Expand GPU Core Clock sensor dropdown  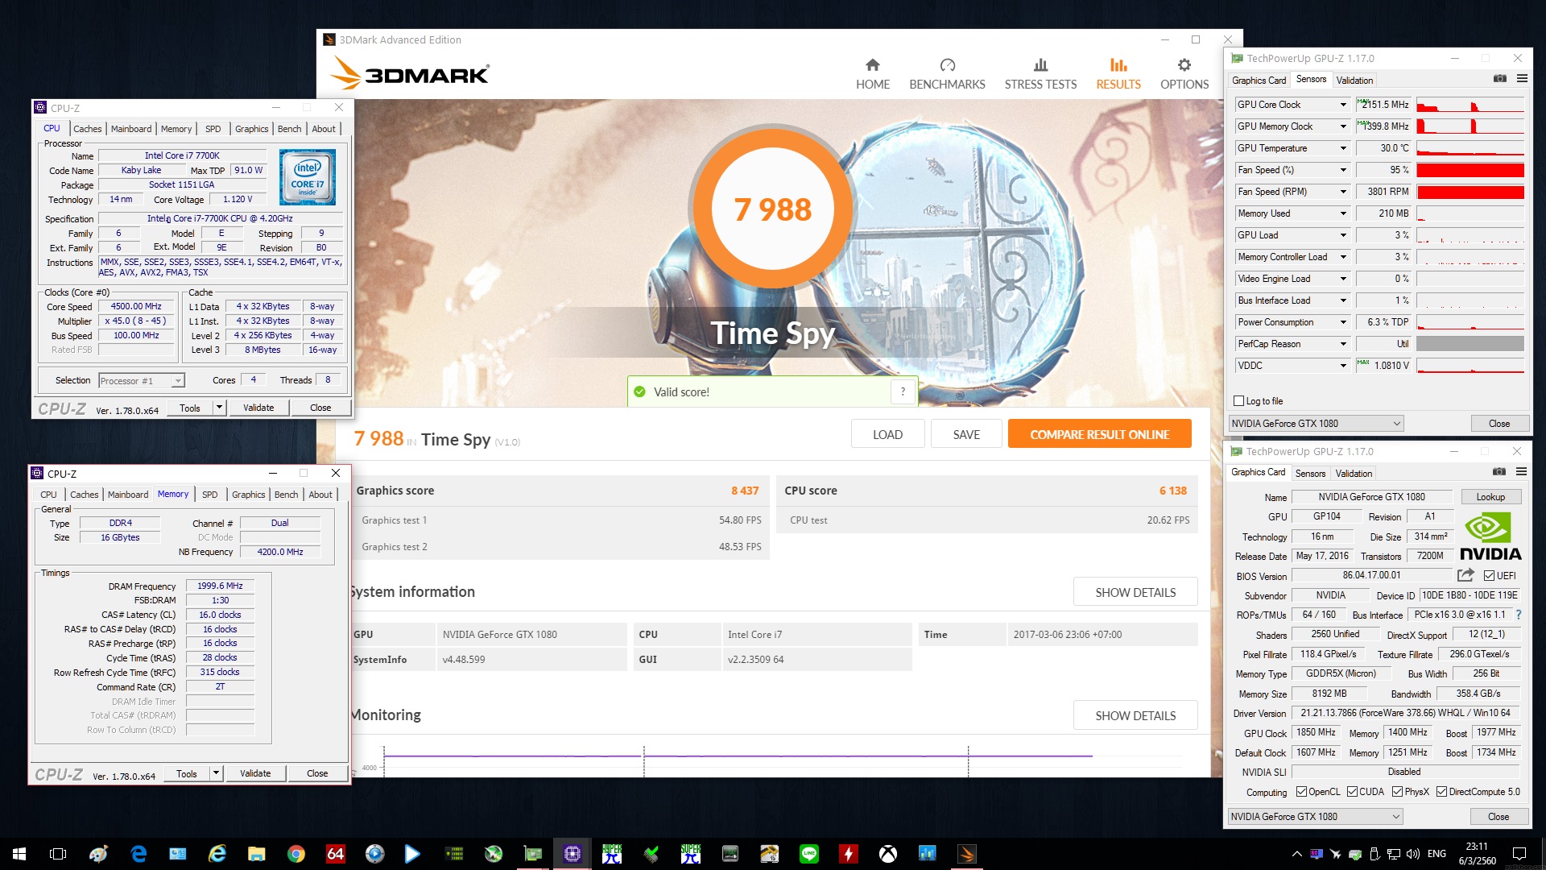tap(1343, 105)
